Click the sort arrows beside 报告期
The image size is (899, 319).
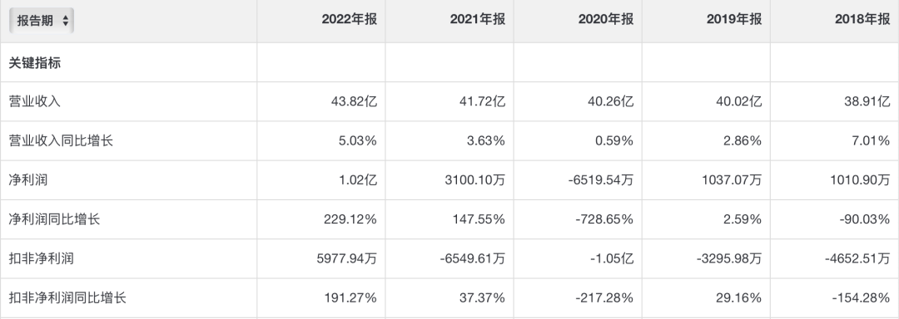point(66,21)
